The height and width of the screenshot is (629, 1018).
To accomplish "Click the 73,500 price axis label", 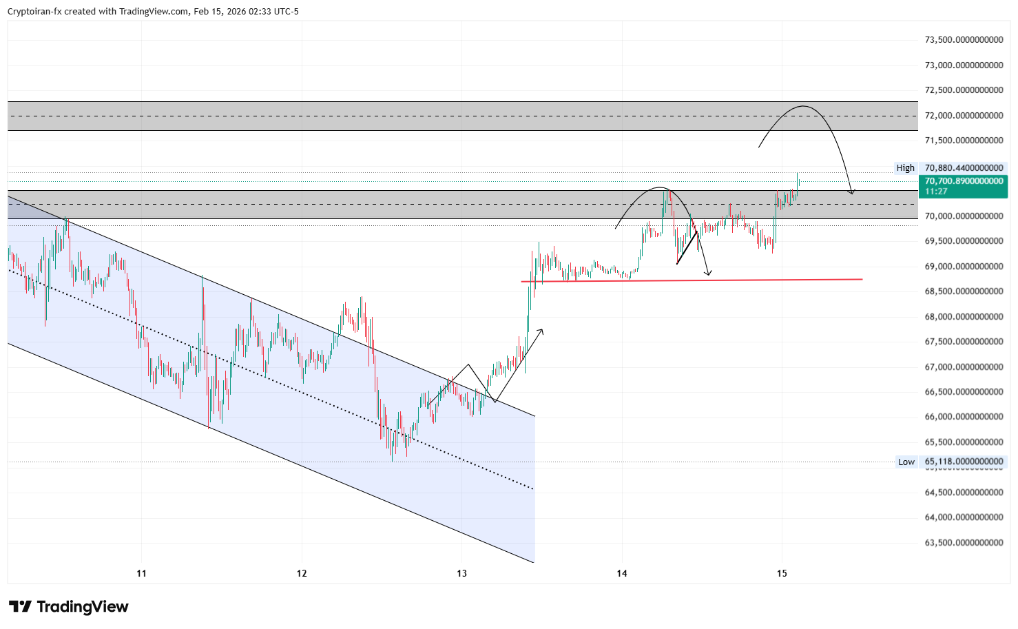I will click(x=964, y=40).
